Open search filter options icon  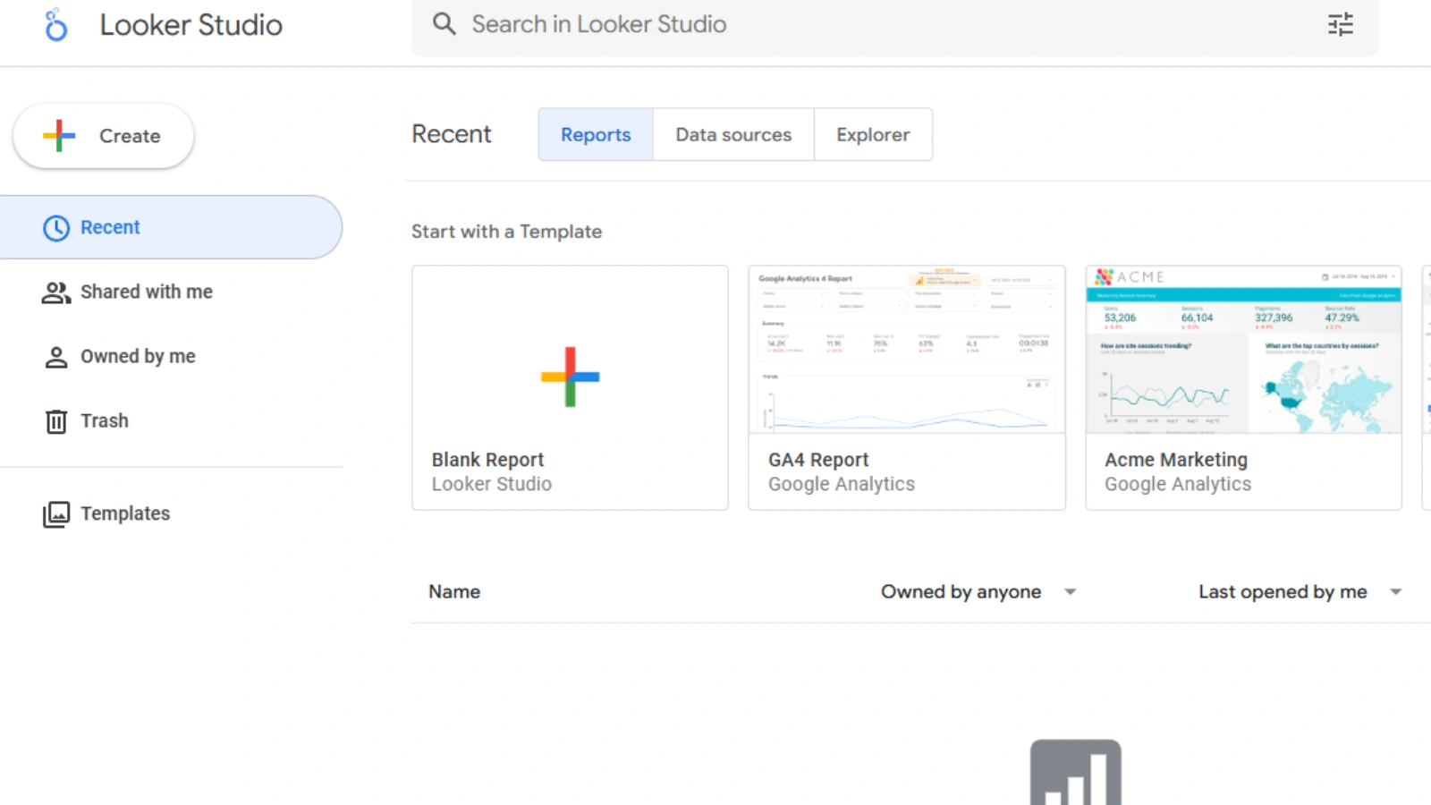[x=1340, y=24]
